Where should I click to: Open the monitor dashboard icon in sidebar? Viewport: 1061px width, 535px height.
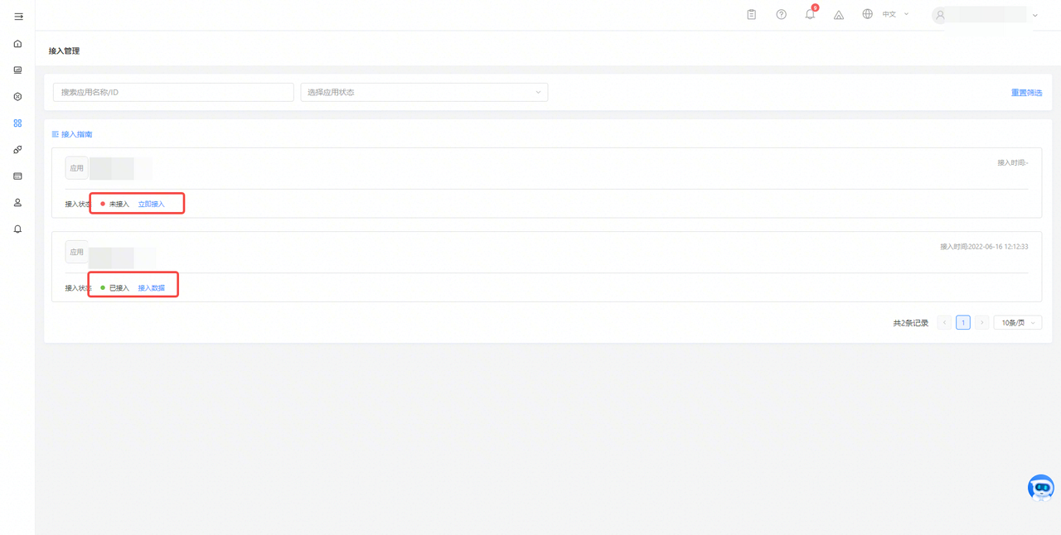[x=17, y=70]
